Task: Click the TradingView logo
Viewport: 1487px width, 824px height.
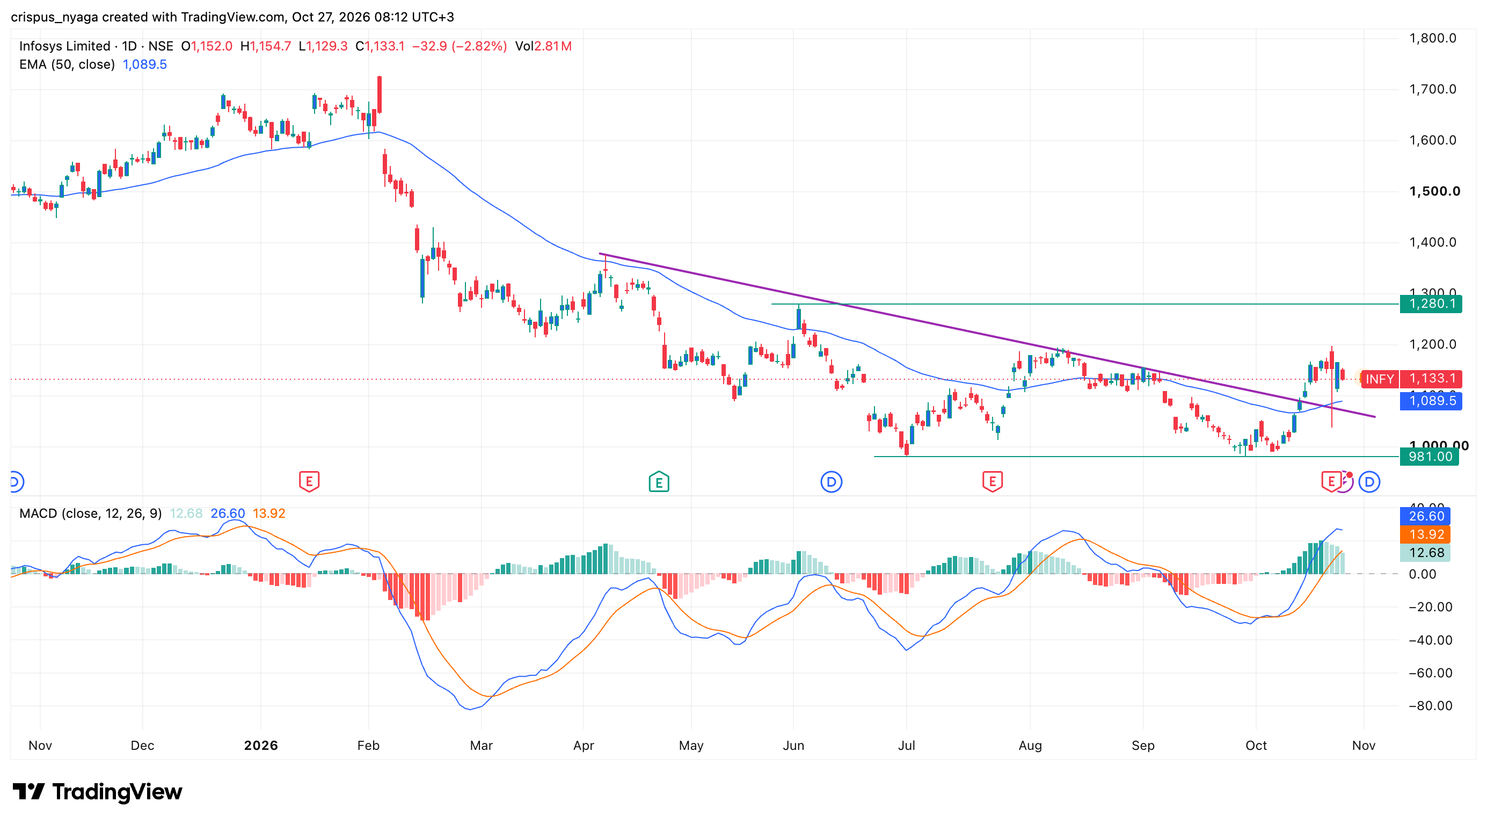Action: click(97, 792)
